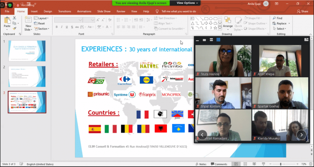Screen dimensions: 314x167
Task: Switch to Slide Sorter view icon
Action: click(245, 164)
